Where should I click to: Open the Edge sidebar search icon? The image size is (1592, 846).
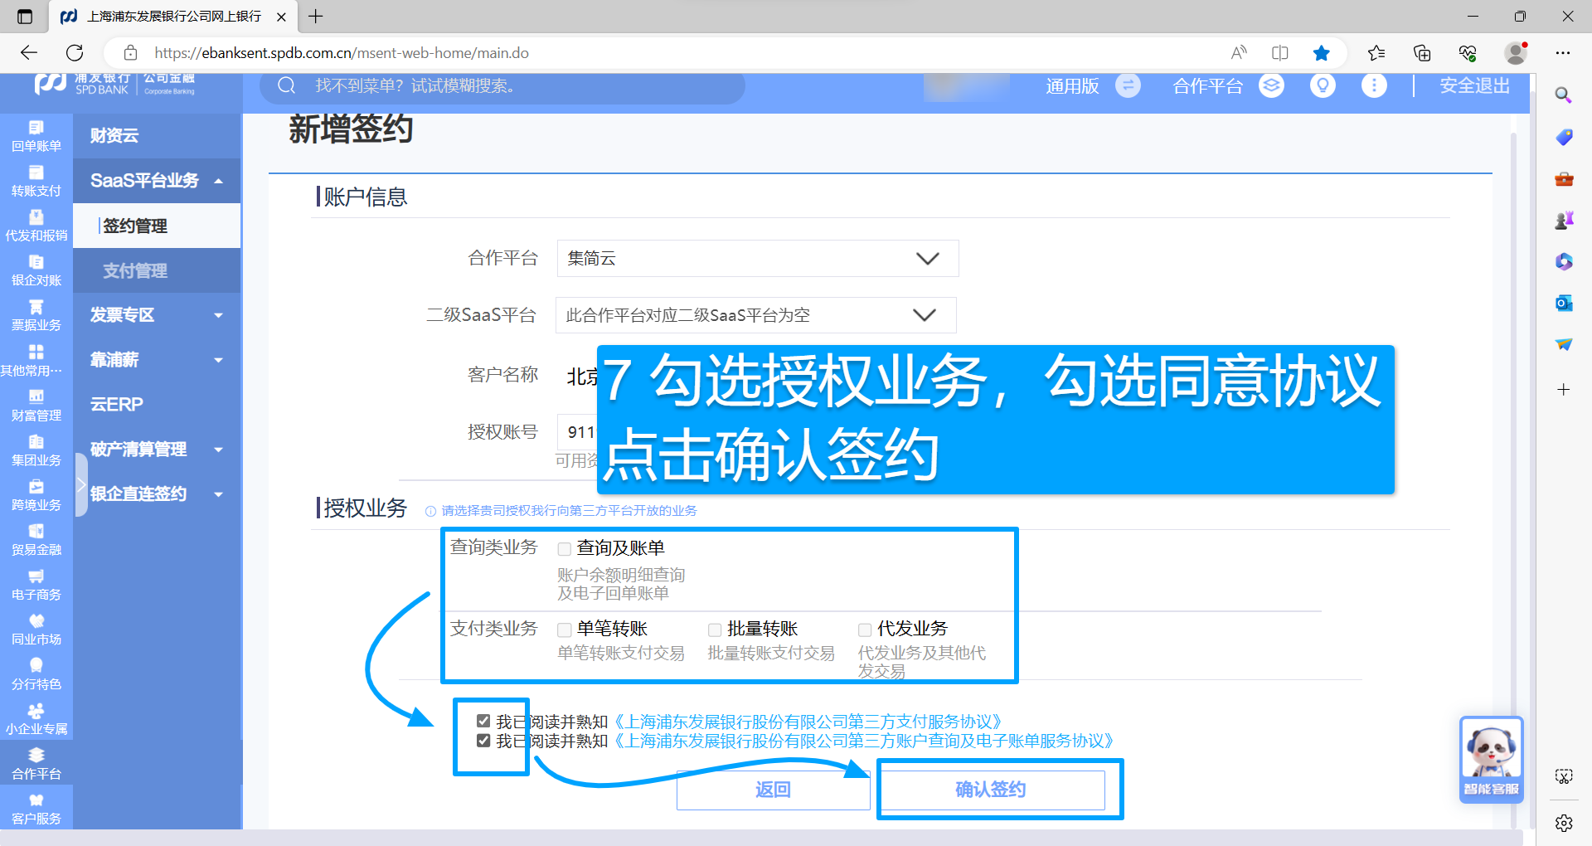[1564, 95]
